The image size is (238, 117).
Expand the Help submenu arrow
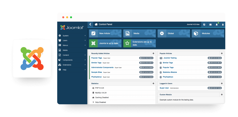[85, 70]
